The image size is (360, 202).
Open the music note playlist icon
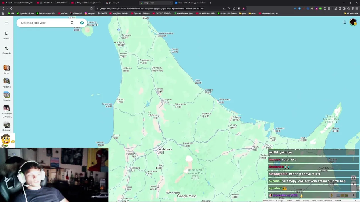point(336,8)
